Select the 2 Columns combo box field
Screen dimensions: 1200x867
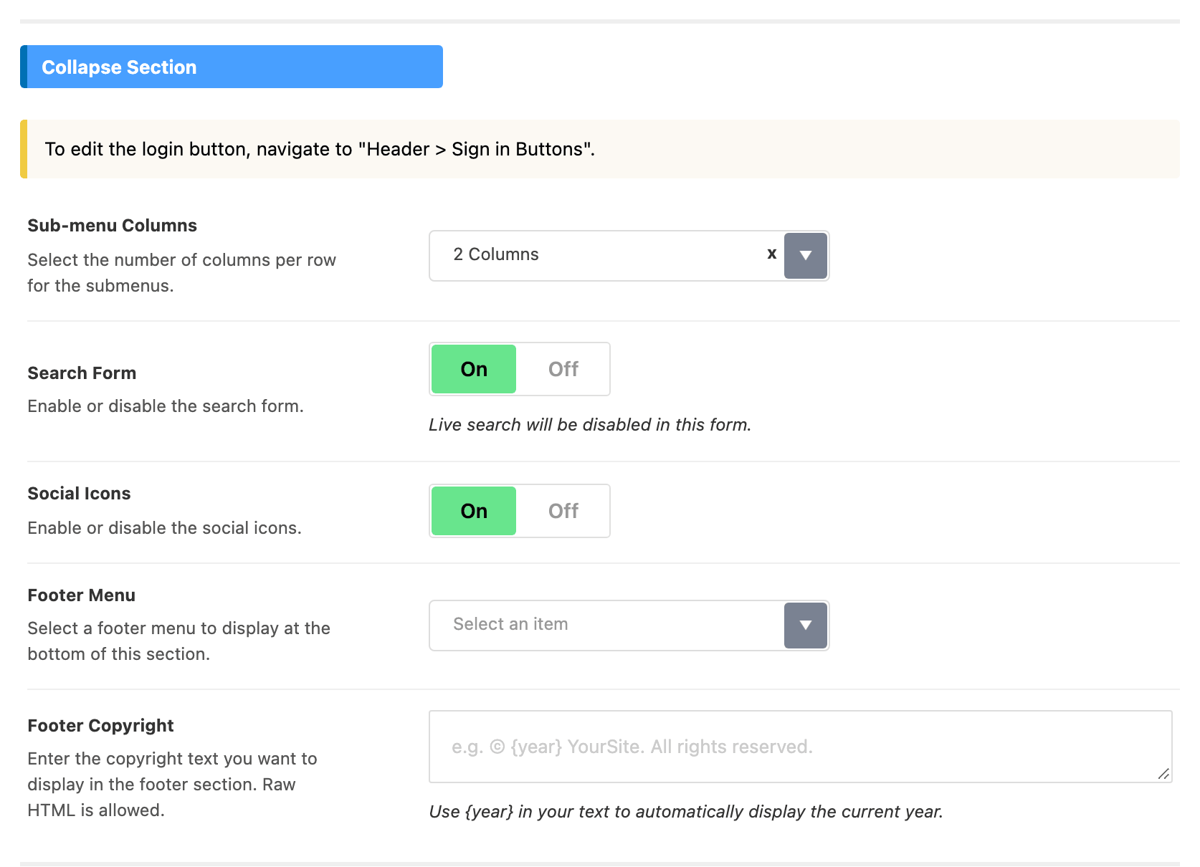pos(629,256)
